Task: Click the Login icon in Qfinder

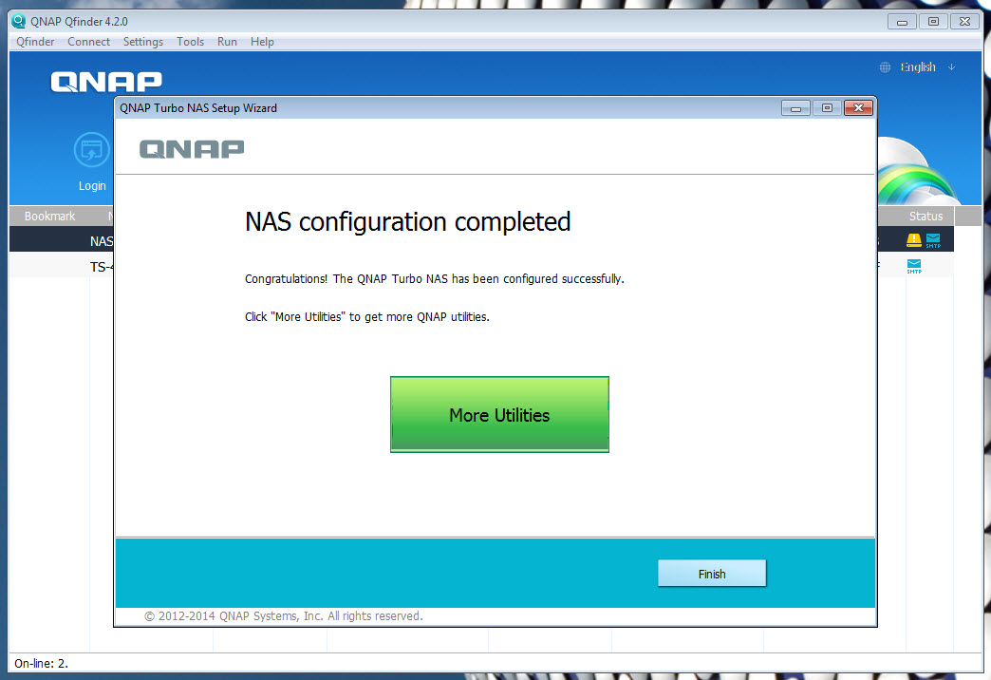Action: coord(92,151)
